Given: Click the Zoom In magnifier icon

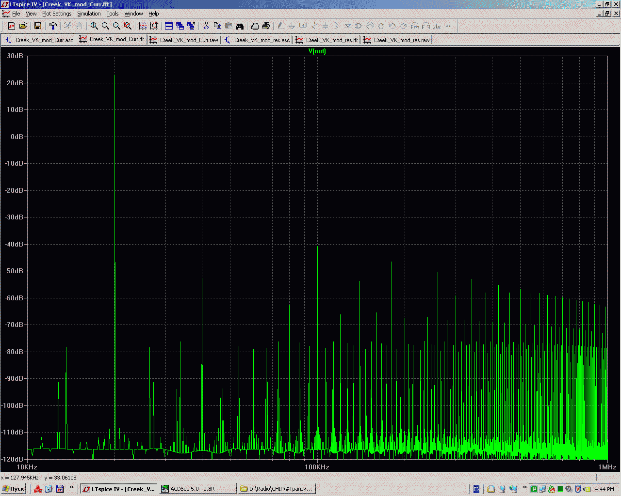Looking at the screenshot, I should [x=94, y=26].
